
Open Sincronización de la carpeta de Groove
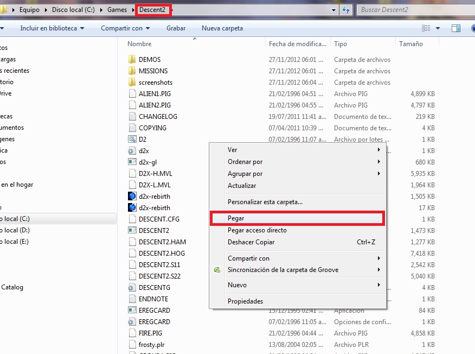point(283,270)
